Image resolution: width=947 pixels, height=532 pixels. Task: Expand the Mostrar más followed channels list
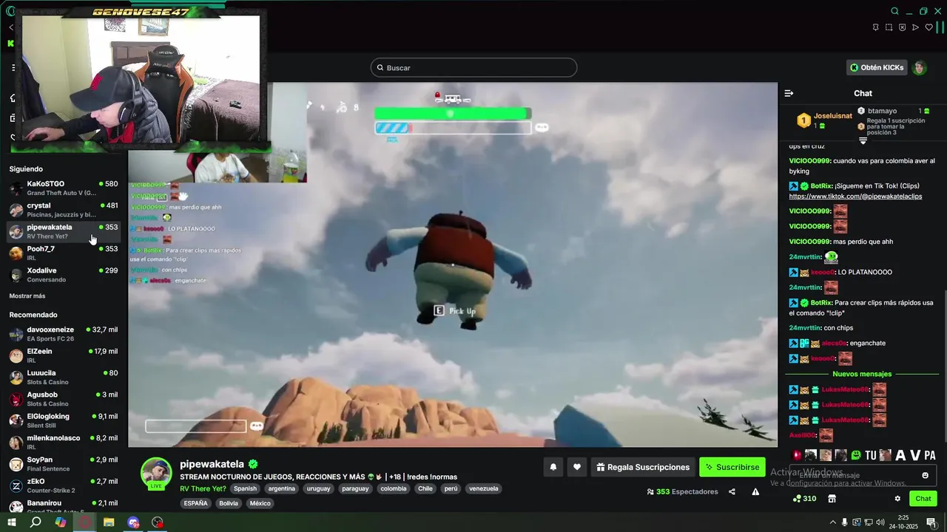(x=27, y=296)
